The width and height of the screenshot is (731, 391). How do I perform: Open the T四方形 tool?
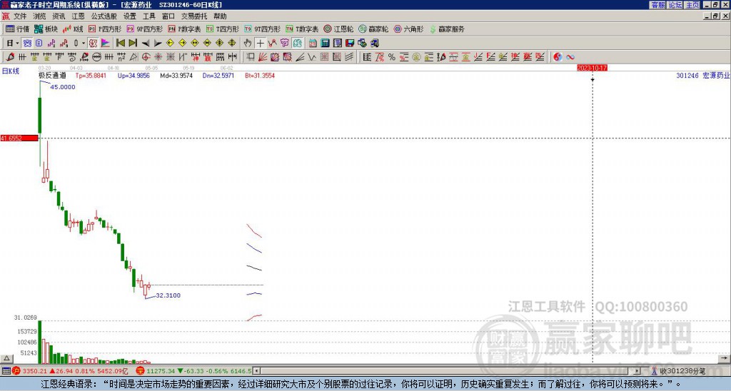coord(223,29)
